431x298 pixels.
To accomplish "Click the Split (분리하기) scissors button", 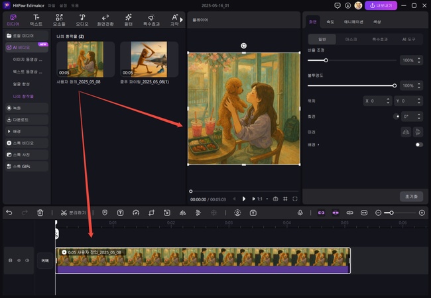I will pos(73,213).
